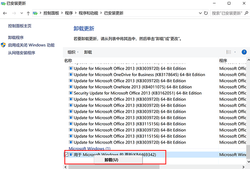Toggle the checkbox beside the KB4469342 update
The image size is (250, 169).
(x=66, y=155)
